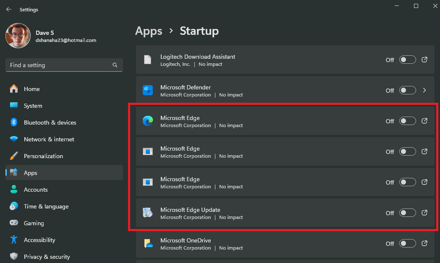Click the Apps breadcrumb link
Viewport: 440px width, 263px height.
click(149, 31)
